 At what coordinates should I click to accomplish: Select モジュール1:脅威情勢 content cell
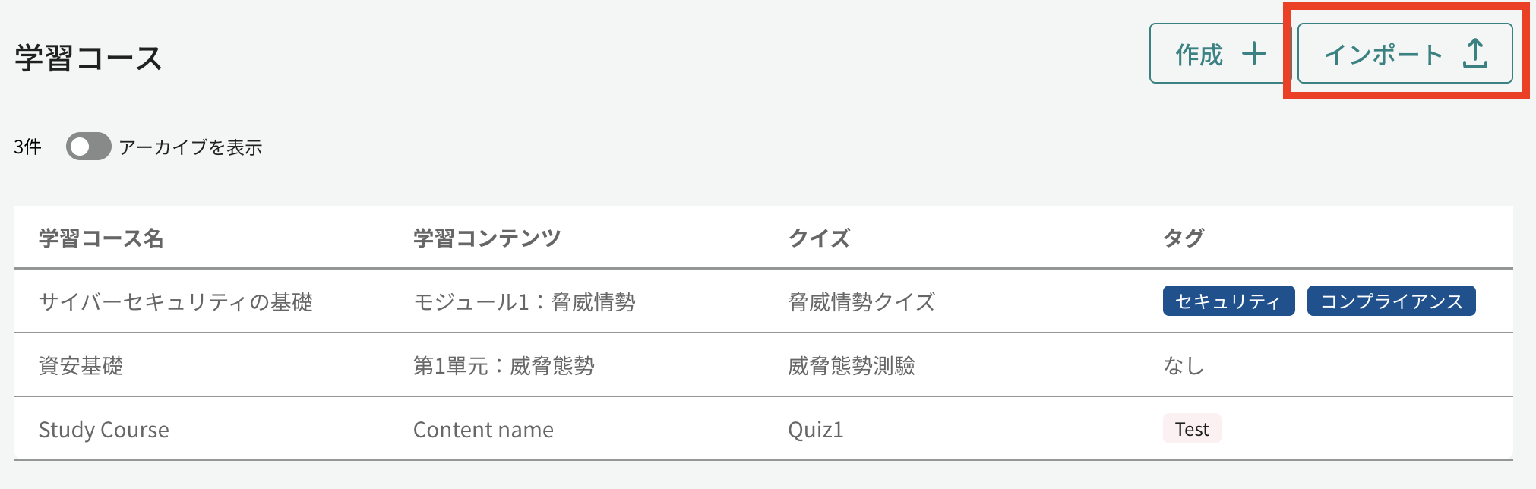pos(524,302)
